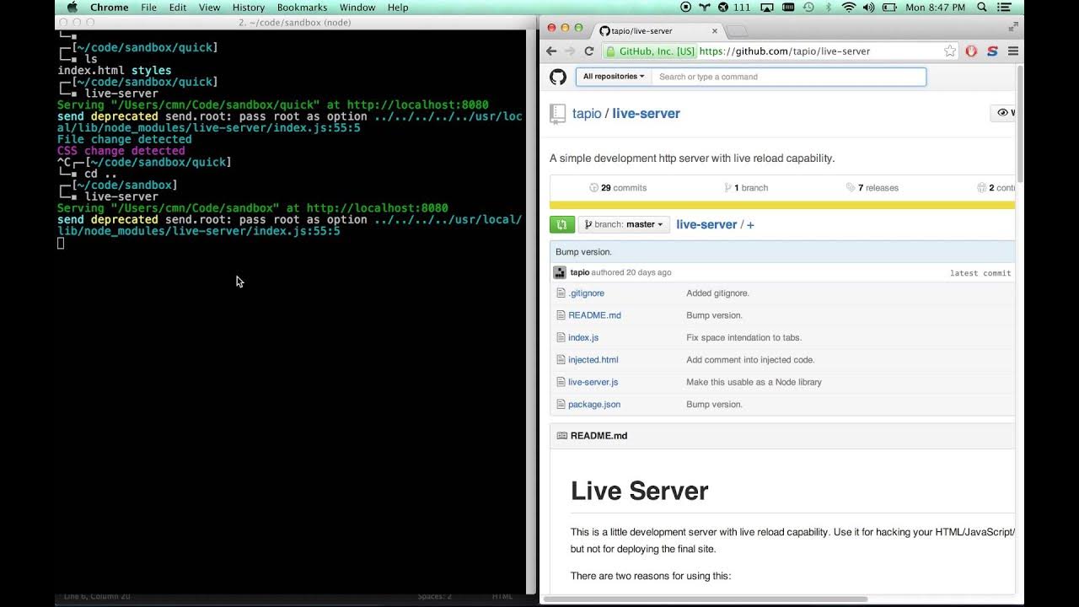Screen dimensions: 1079x607
Task: Click the plus to create new file
Action: (x=750, y=225)
